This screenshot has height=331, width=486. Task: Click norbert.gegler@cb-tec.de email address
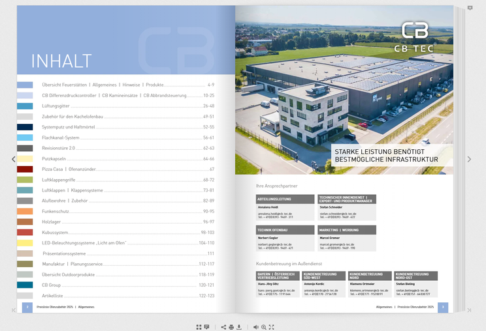274,244
